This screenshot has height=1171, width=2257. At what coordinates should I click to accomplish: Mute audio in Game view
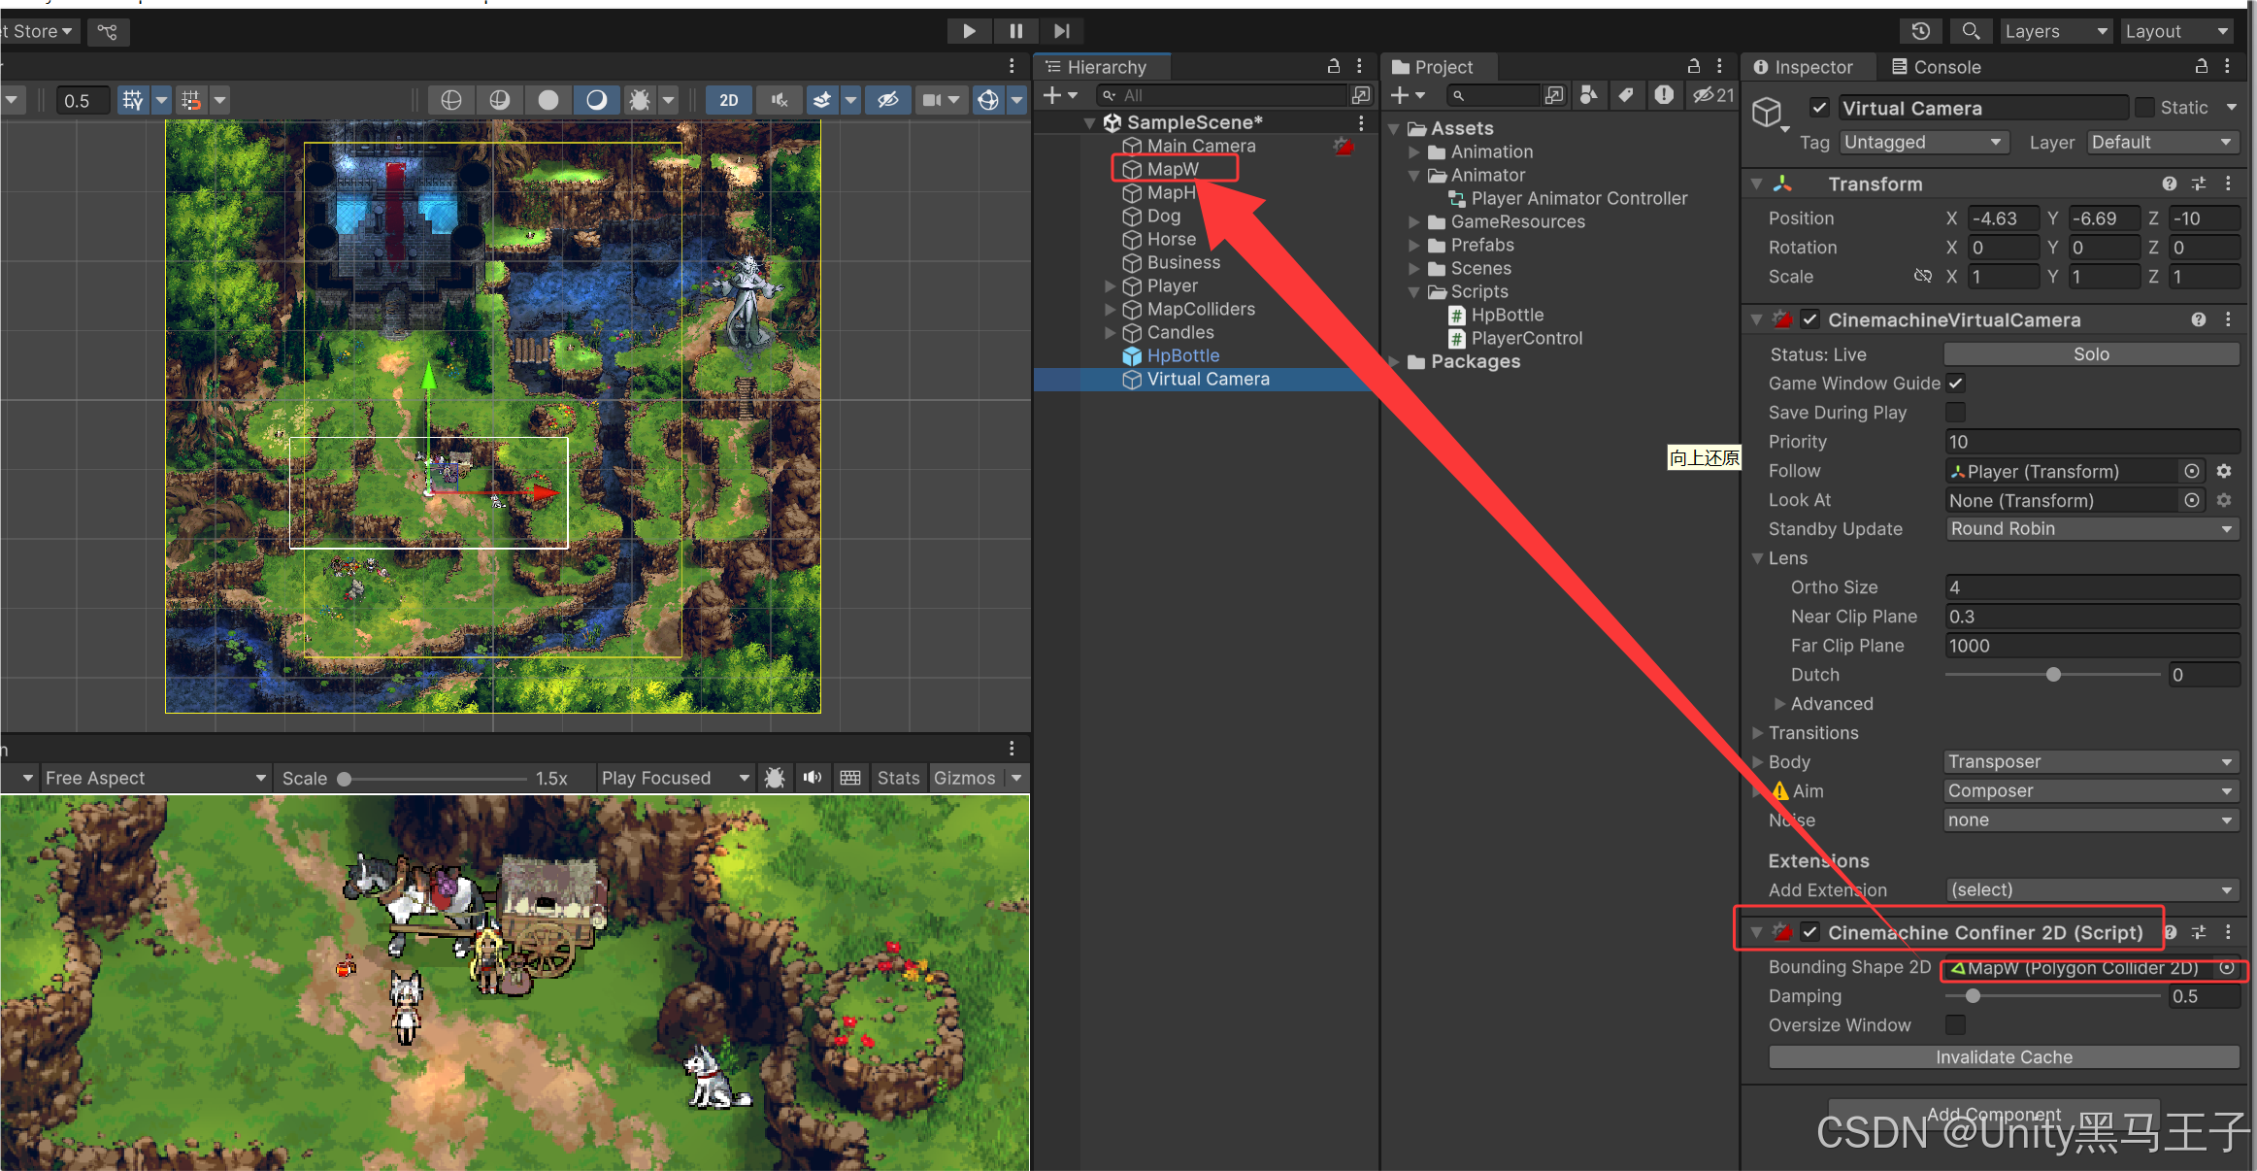pyautogui.click(x=813, y=778)
